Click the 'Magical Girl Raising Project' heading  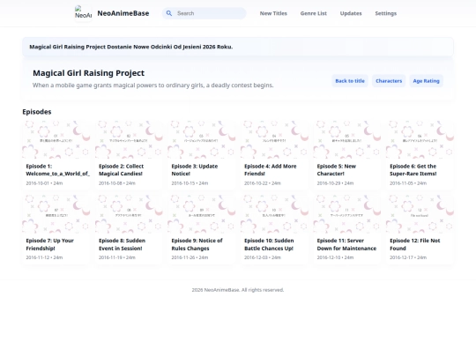click(89, 73)
